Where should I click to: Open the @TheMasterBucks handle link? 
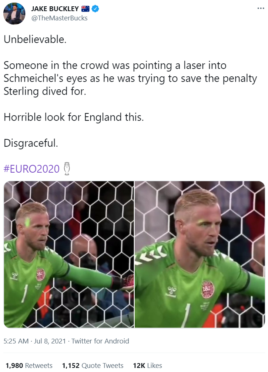[x=60, y=18]
